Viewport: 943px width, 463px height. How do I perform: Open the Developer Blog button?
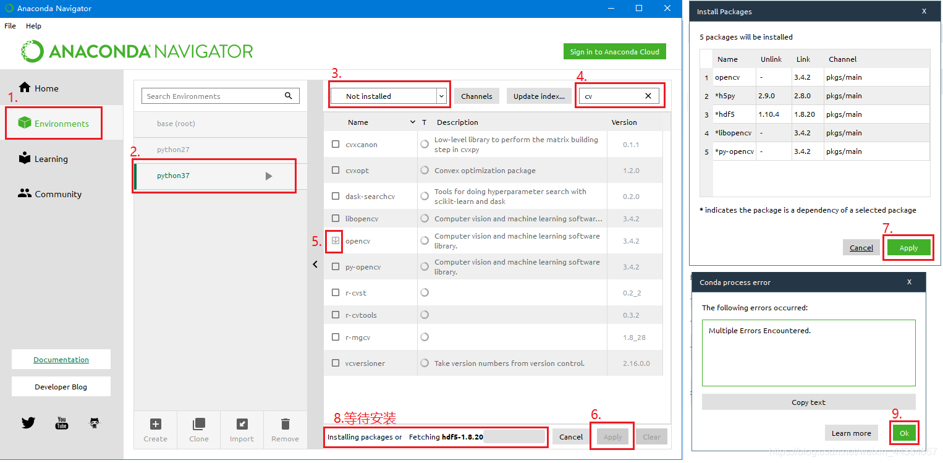coord(61,386)
